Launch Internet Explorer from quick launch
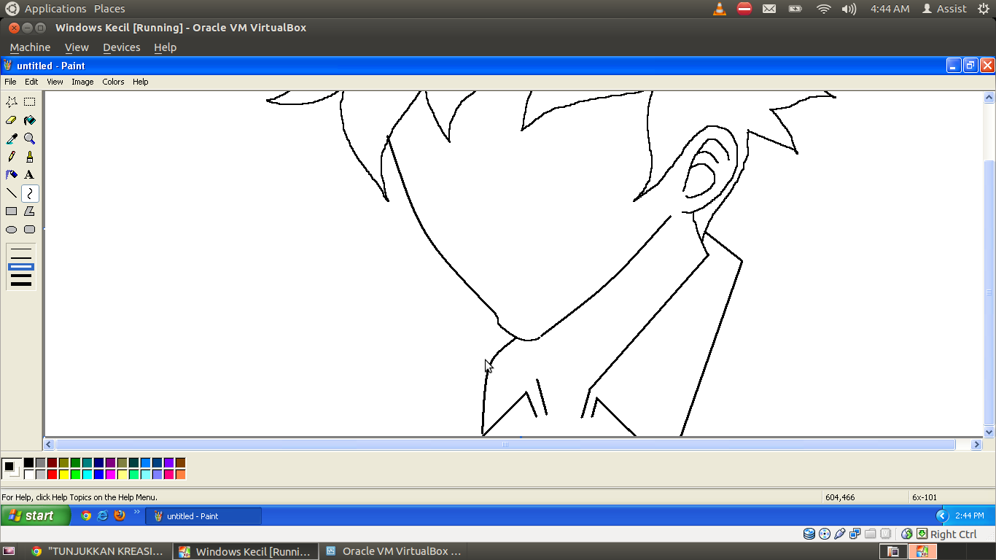The image size is (996, 560). click(103, 516)
